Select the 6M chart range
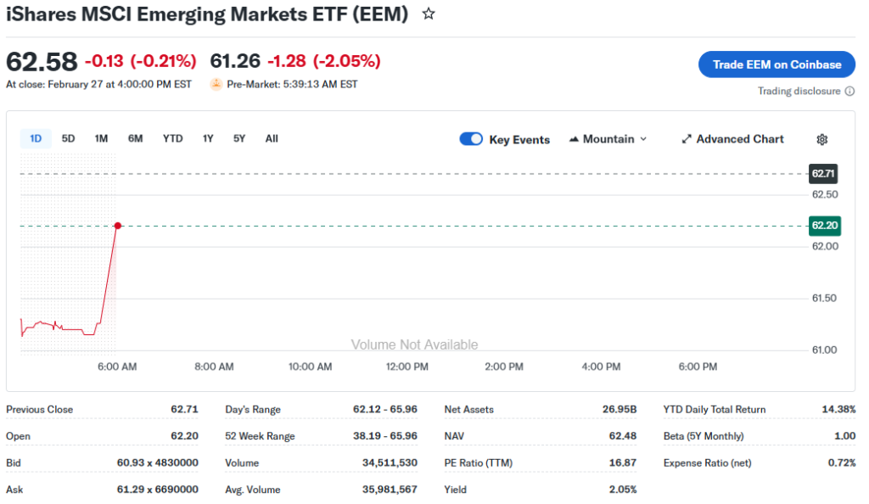This screenshot has width=869, height=504. [136, 138]
